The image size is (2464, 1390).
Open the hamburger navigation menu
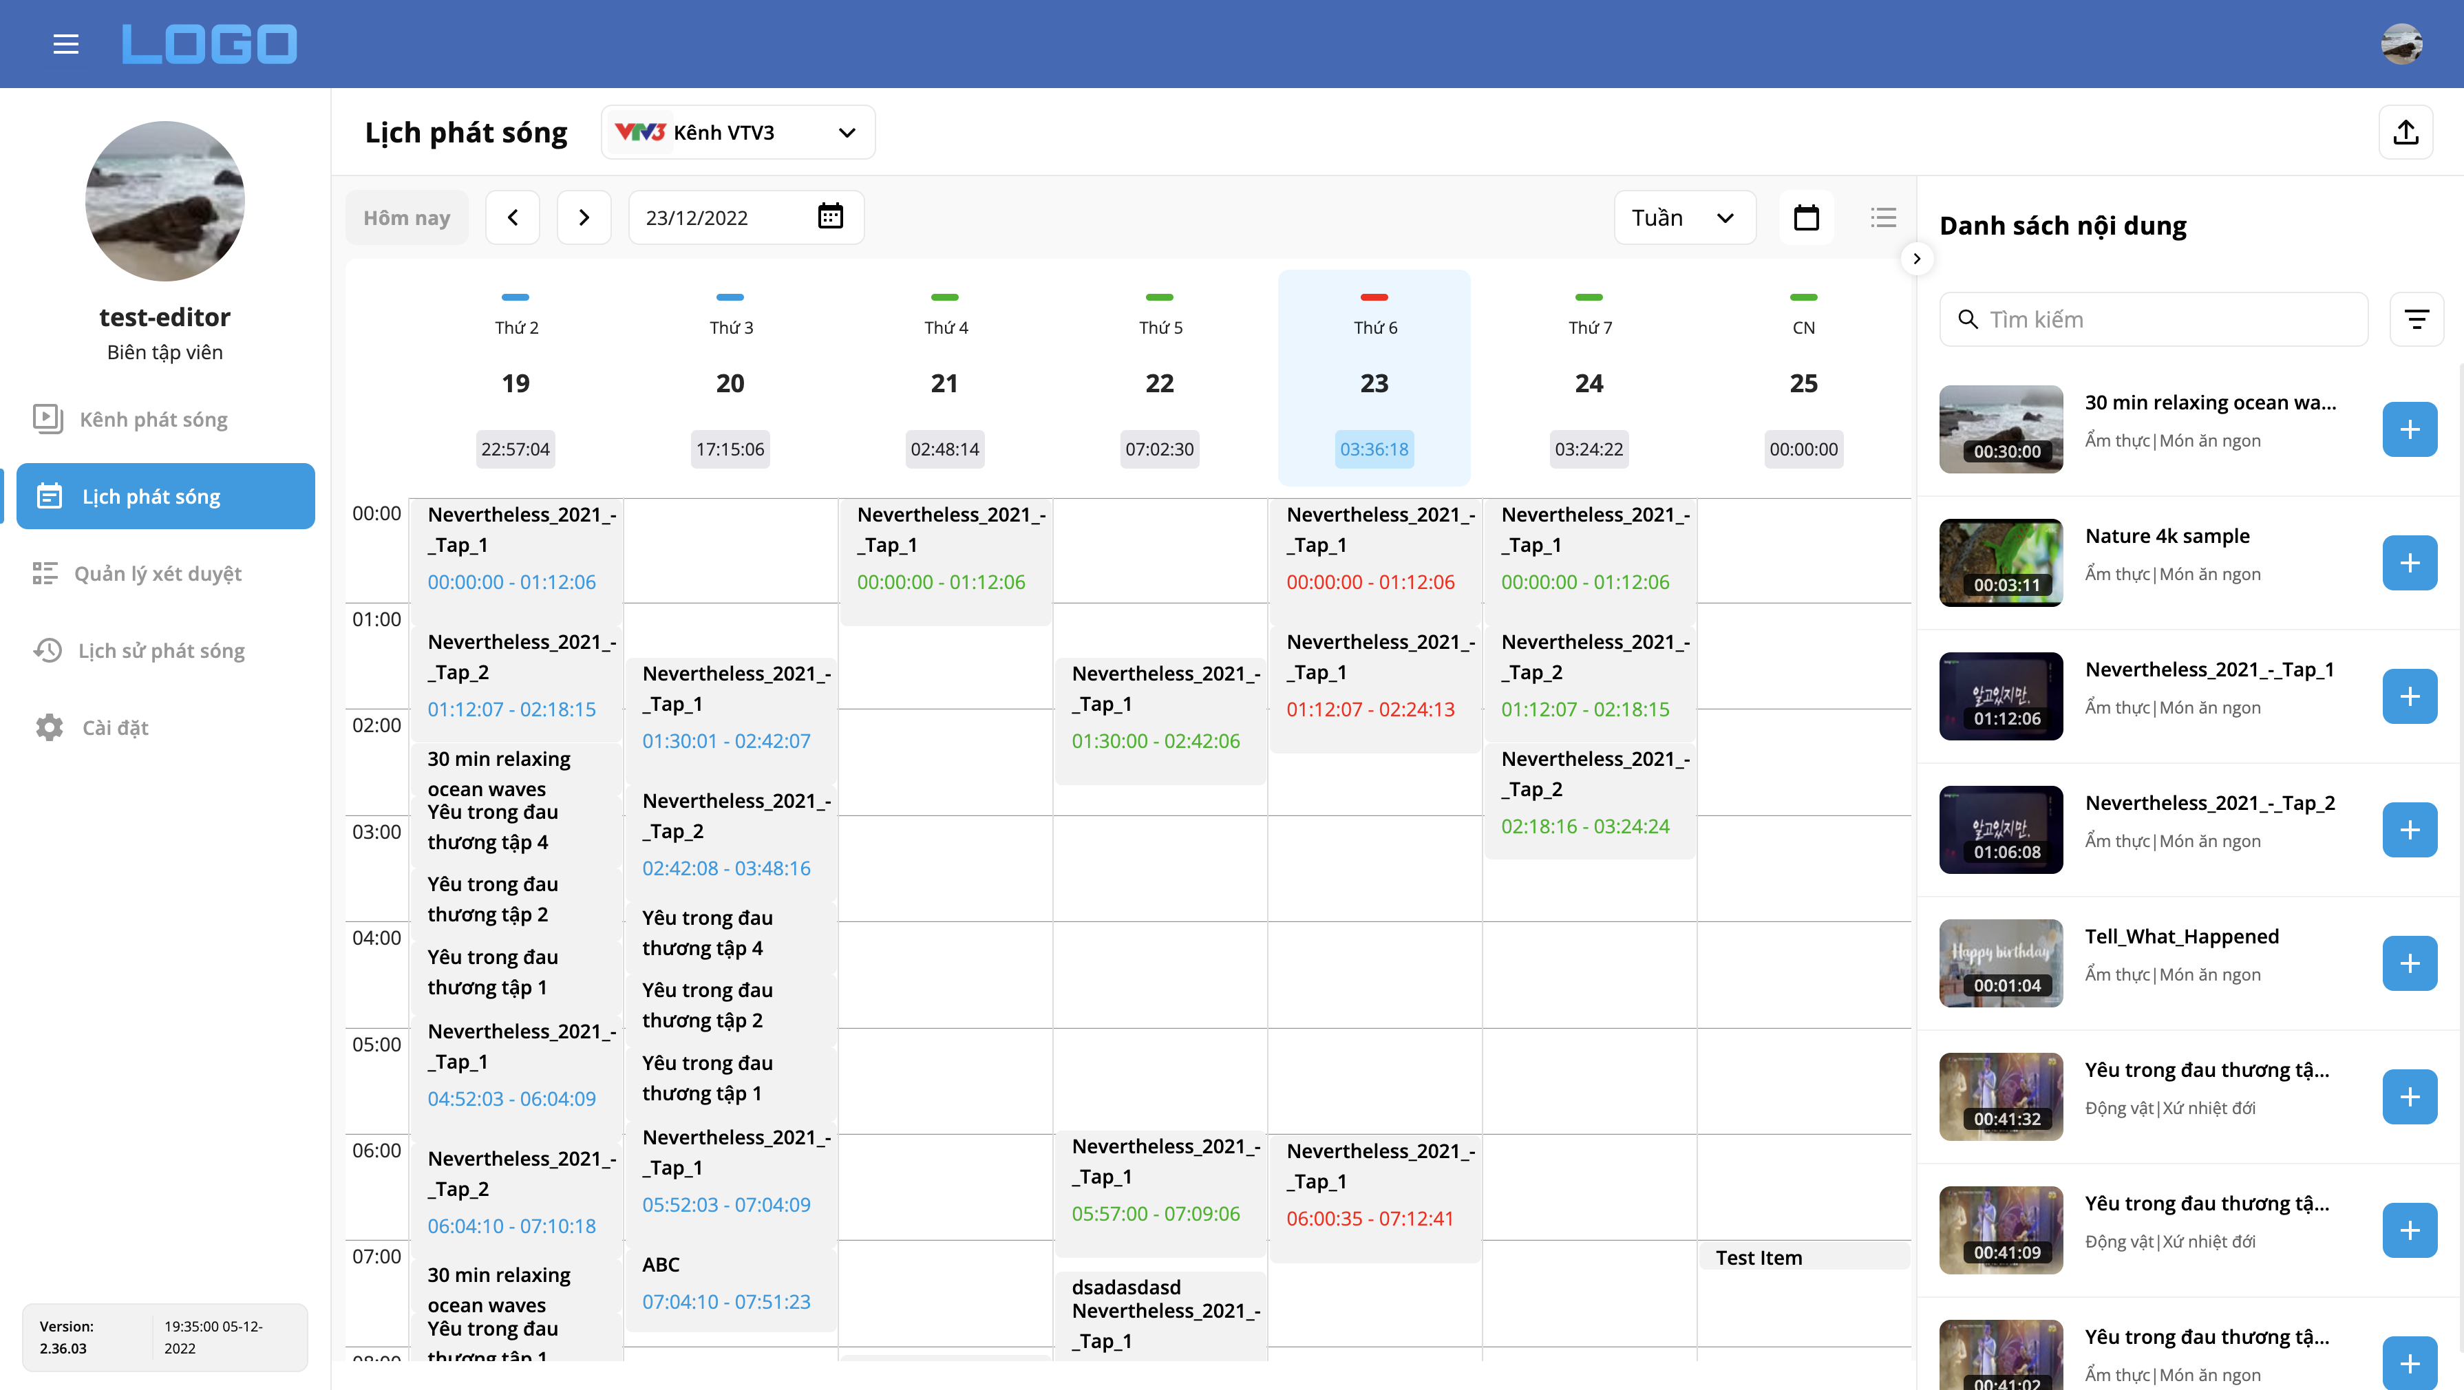pyautogui.click(x=65, y=43)
